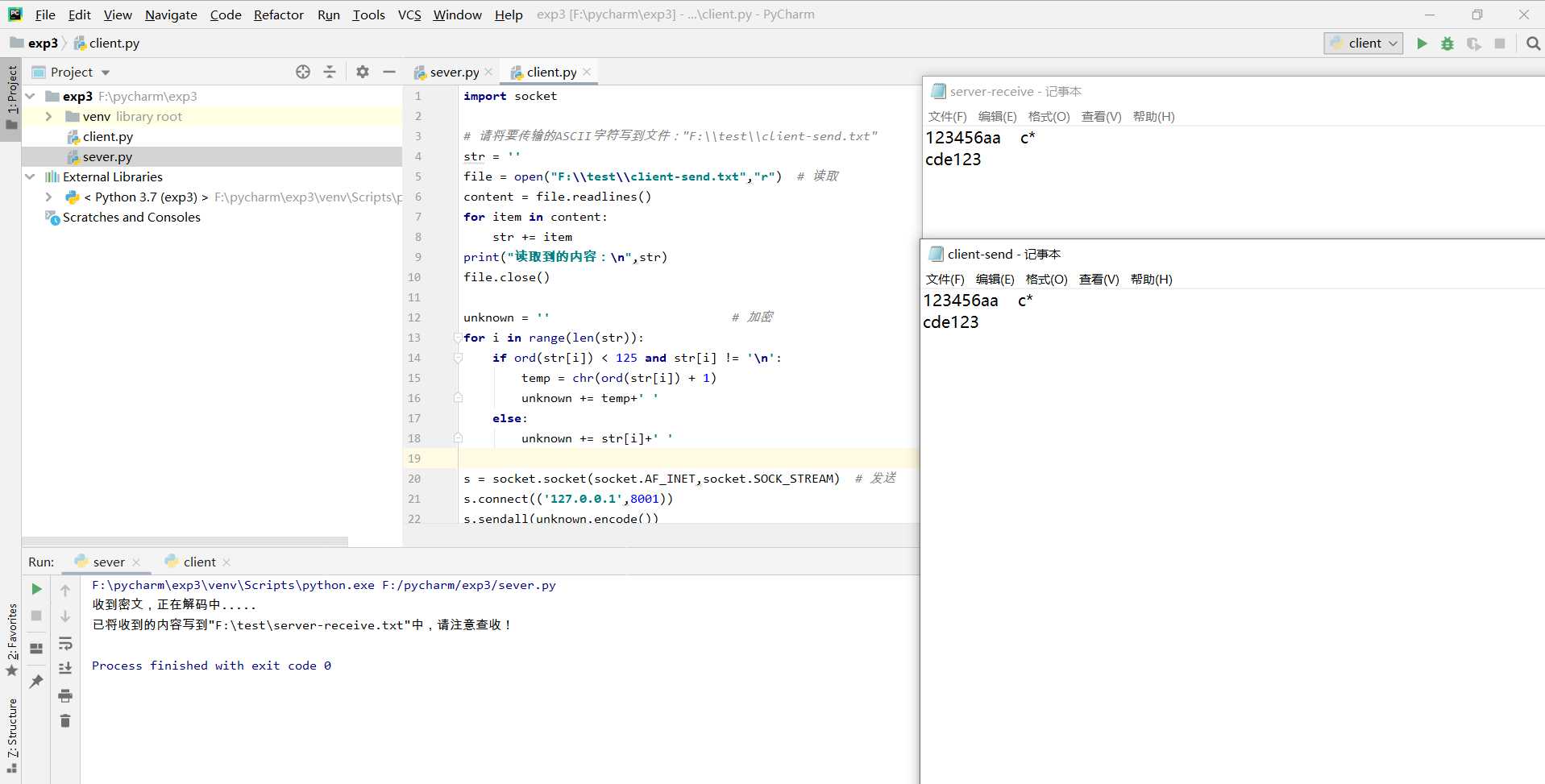Click the up stack trace arrow

click(x=65, y=590)
